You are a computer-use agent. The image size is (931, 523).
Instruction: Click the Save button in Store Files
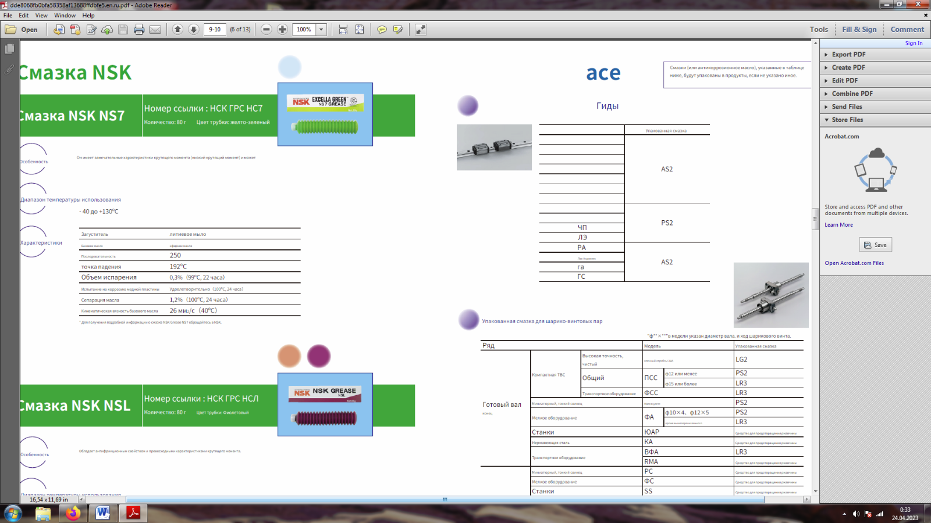(875, 245)
